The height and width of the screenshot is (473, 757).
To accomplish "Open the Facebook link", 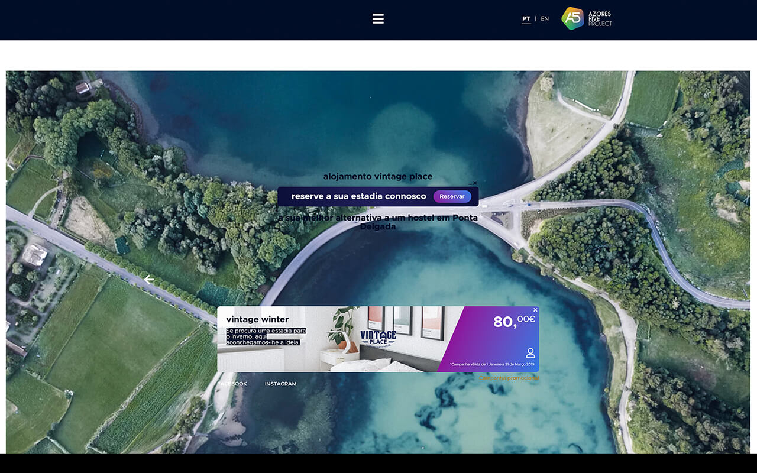I will pos(232,384).
